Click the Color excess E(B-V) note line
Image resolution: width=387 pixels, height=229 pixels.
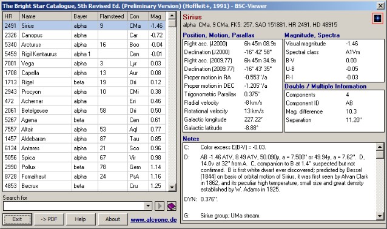pos(233,147)
